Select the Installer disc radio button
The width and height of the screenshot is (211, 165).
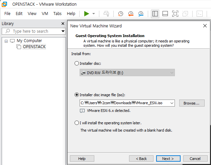pyautogui.click(x=77, y=63)
